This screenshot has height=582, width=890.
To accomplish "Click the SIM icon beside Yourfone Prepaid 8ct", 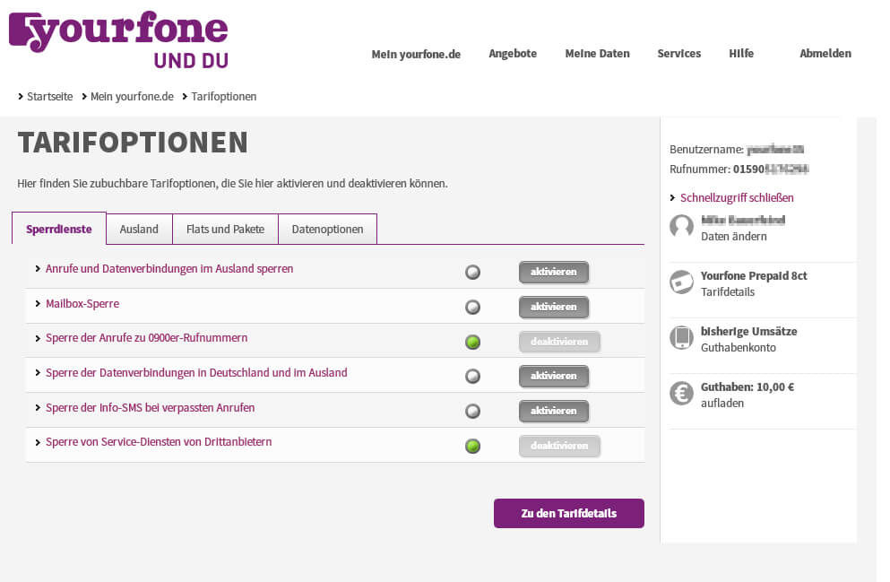I will [681, 282].
